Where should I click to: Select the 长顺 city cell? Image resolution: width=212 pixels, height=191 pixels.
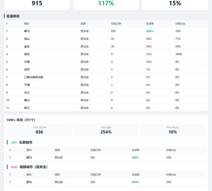[x=27, y=62]
